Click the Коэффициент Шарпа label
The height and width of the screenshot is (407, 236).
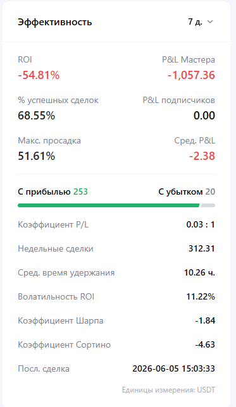point(61,321)
